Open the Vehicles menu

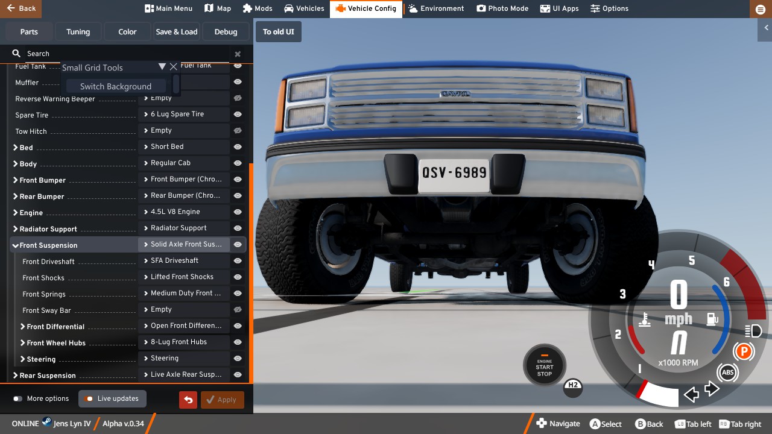tap(304, 8)
